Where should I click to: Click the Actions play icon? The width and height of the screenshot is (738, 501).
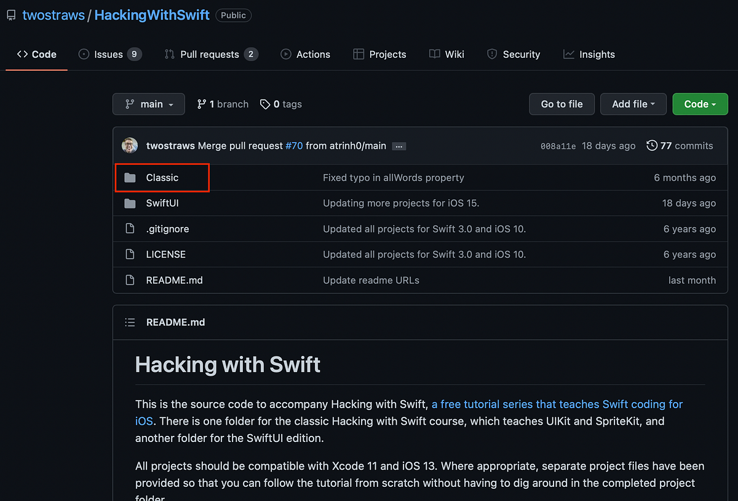[x=285, y=54]
